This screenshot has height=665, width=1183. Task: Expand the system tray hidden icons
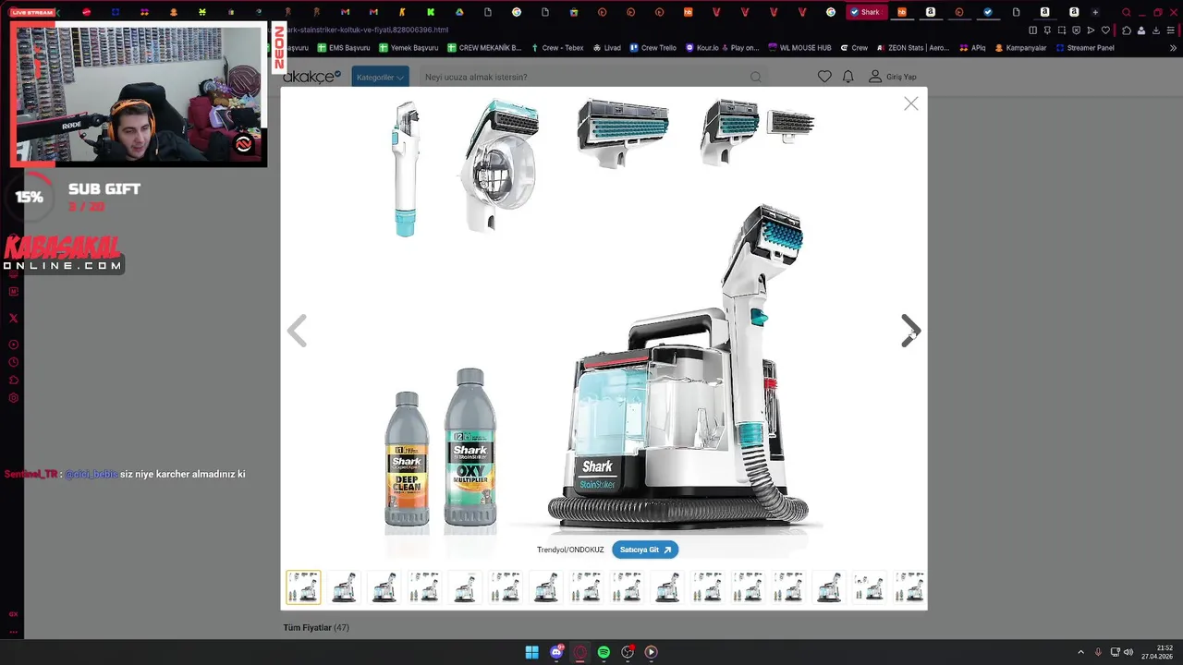pyautogui.click(x=1080, y=652)
